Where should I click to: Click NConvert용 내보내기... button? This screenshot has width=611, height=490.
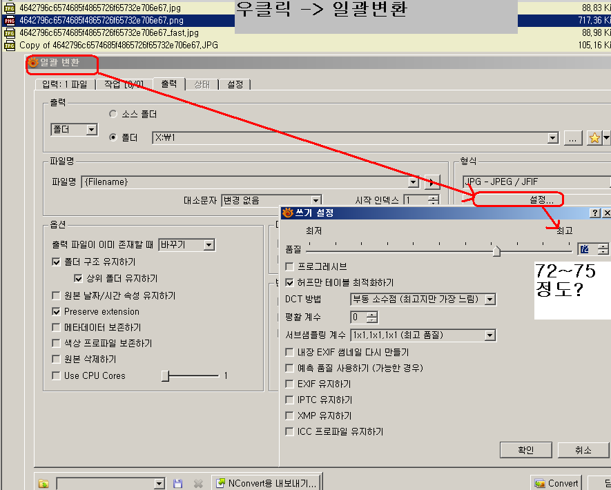(x=267, y=483)
